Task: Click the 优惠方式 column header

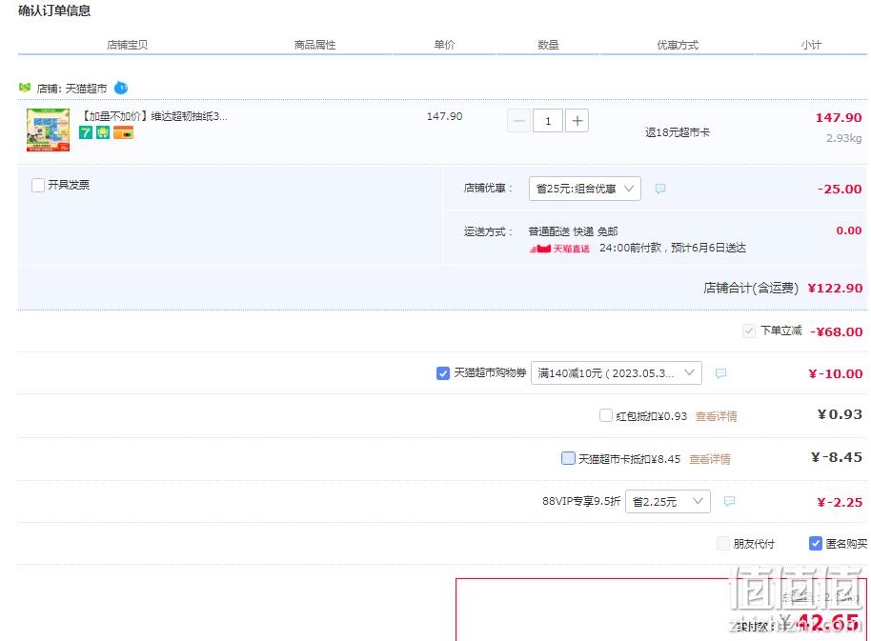Action: pyautogui.click(x=678, y=45)
